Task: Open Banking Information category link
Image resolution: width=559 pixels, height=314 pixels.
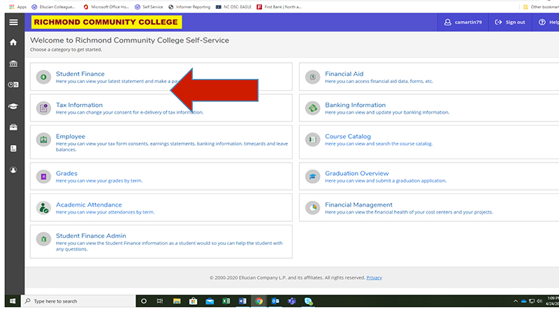Action: tap(355, 105)
